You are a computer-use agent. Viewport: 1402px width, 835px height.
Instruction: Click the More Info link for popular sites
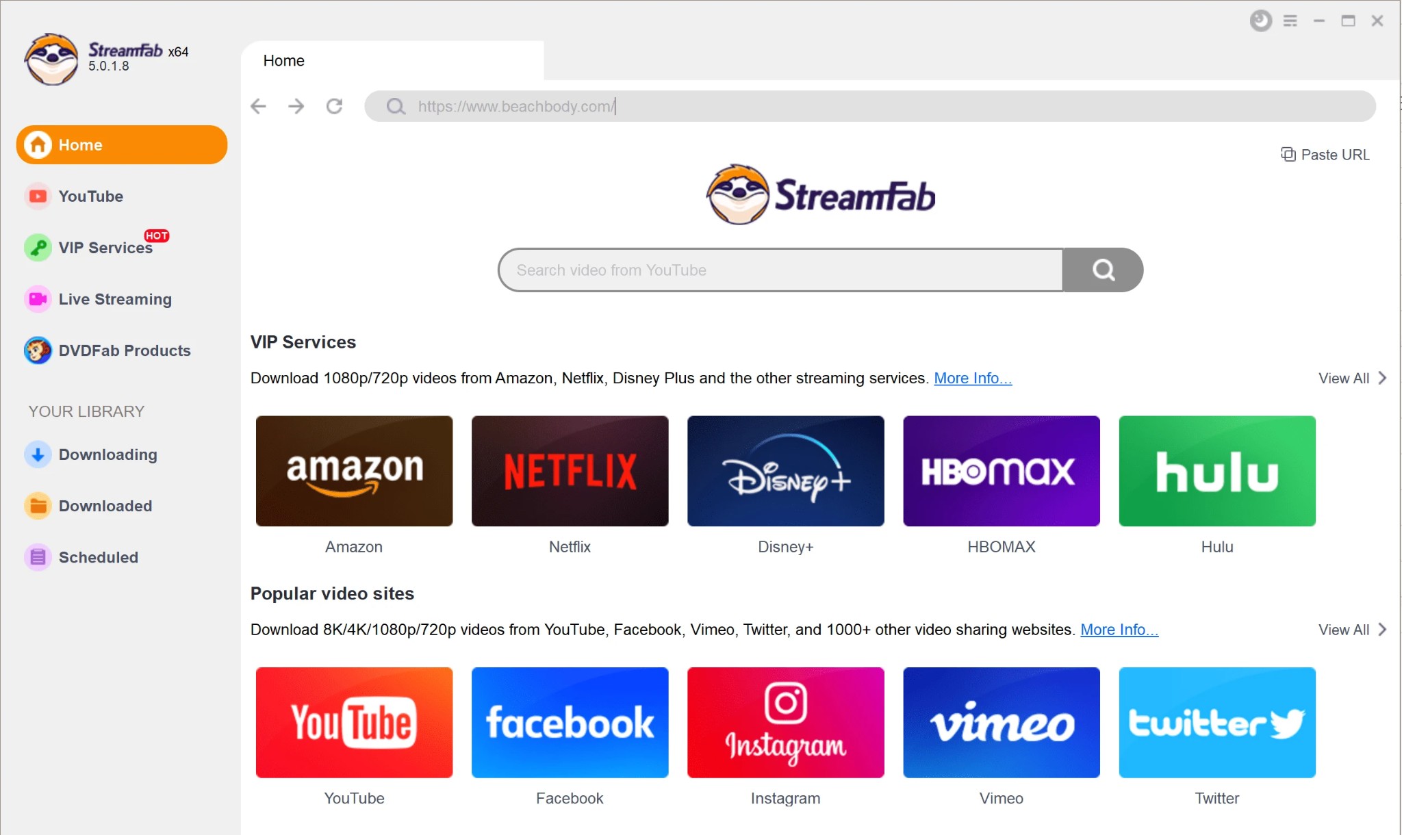(x=1118, y=628)
